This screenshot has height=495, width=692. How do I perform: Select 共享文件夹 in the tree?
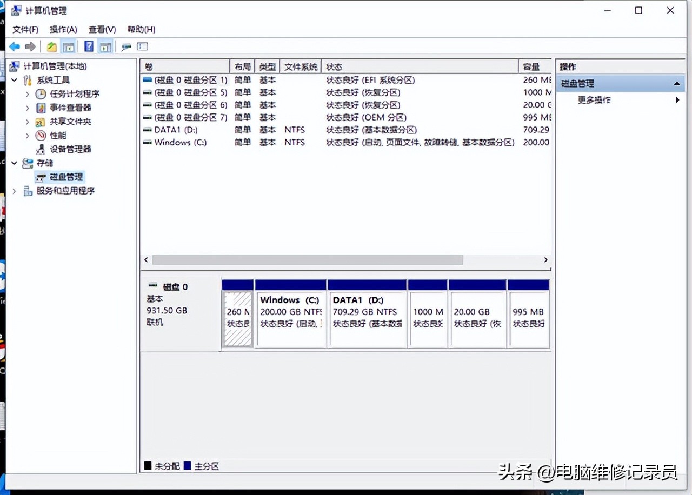click(x=70, y=122)
